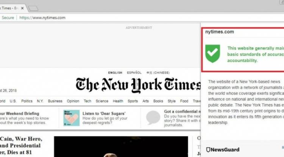Click the green NewsGuard shield checkmark icon
The height and width of the screenshot is (157, 284).
click(x=213, y=54)
